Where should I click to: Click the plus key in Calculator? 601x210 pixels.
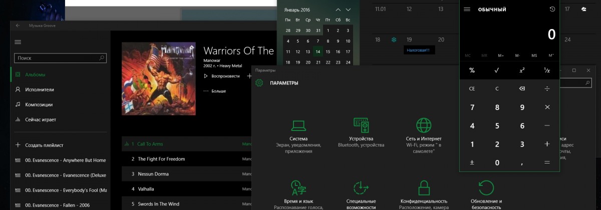click(x=547, y=144)
